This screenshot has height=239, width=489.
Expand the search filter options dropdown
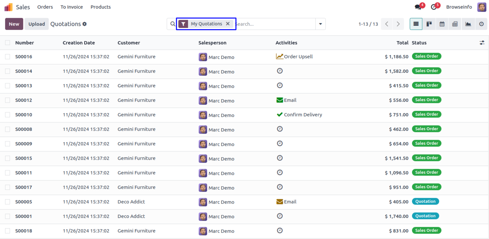click(320, 24)
